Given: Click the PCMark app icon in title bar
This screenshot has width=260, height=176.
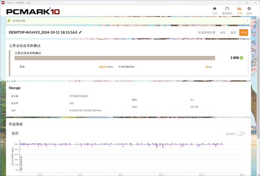Looking at the screenshot, I should click(x=3, y=3).
